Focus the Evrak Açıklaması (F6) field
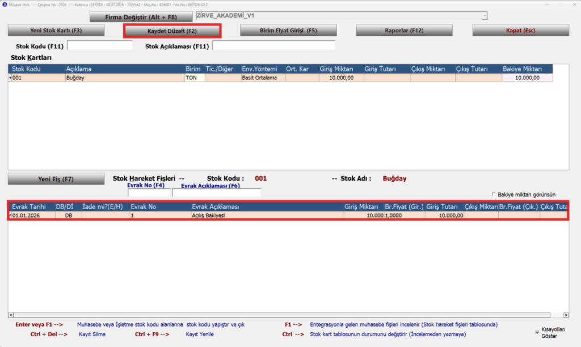This screenshot has width=581, height=347. [216, 193]
